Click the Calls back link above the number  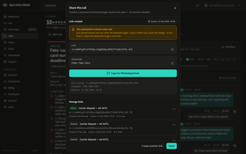pyautogui.click(x=51, y=16)
